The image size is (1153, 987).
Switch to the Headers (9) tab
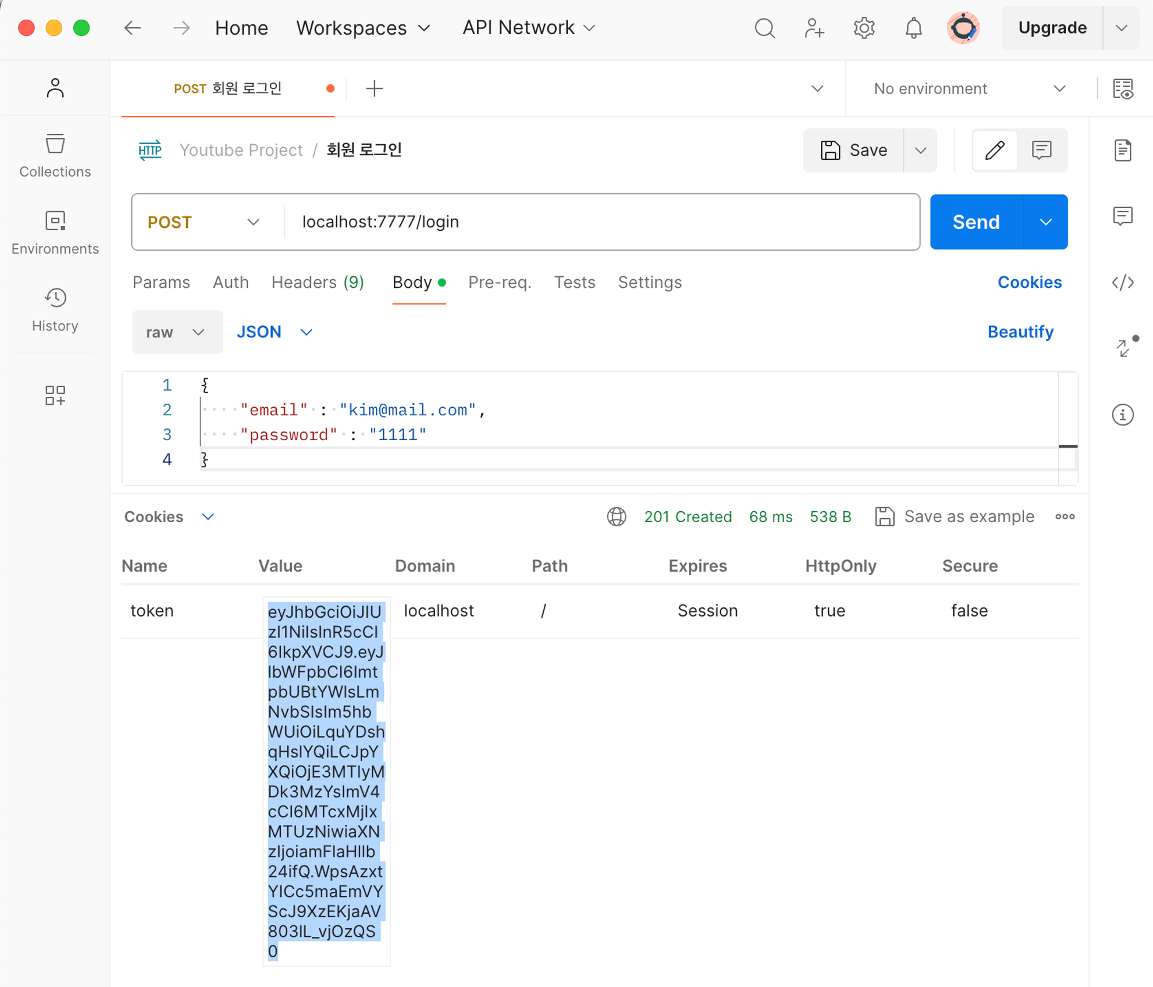317,283
